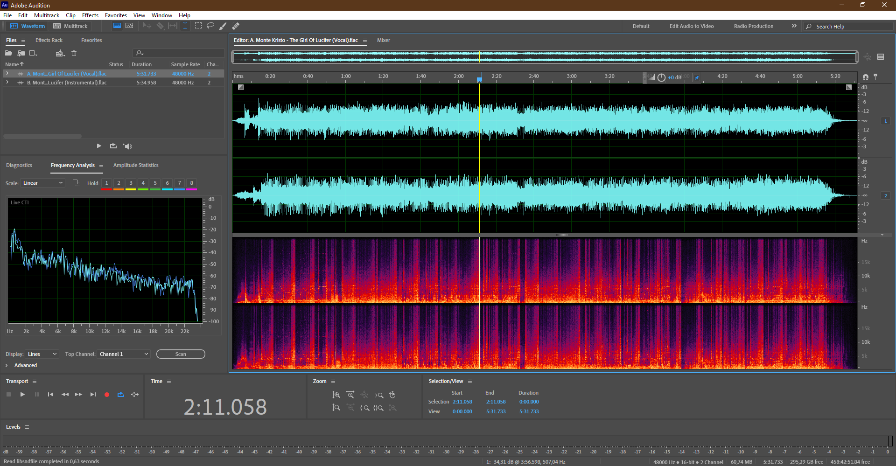This screenshot has height=466, width=896.
Task: Toggle channel 1 enable button
Action: pyautogui.click(x=885, y=121)
